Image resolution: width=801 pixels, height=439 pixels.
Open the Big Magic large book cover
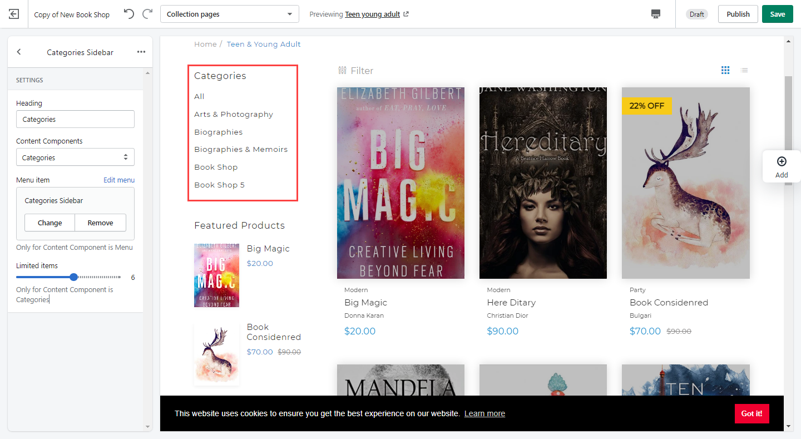(x=400, y=182)
